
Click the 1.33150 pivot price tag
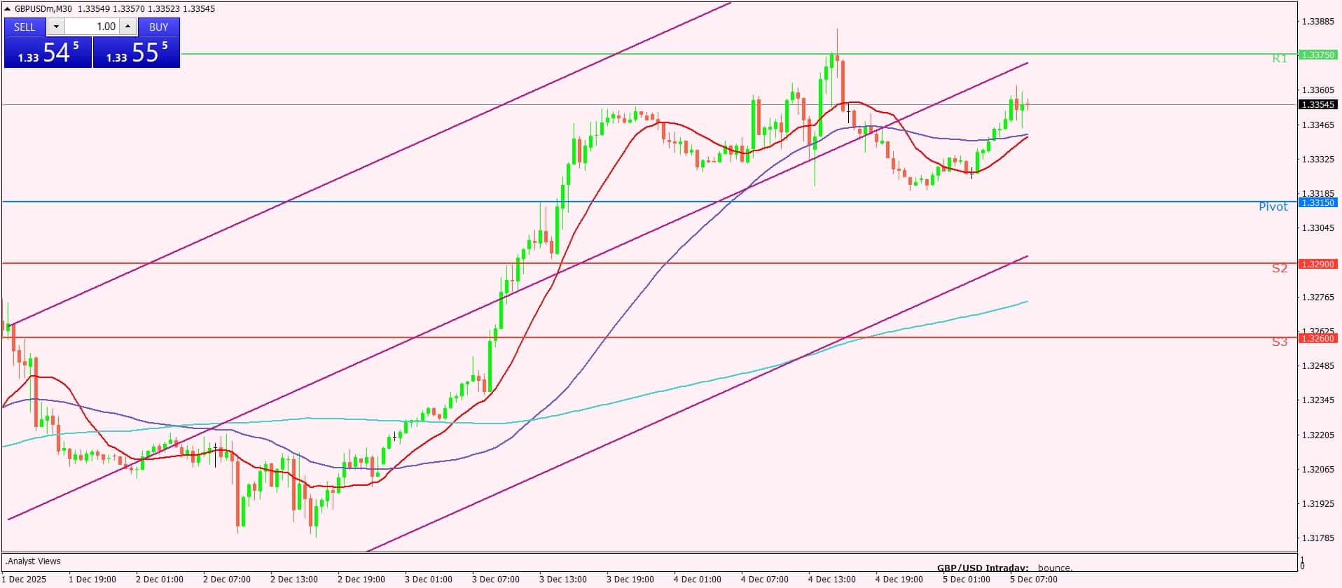tap(1317, 202)
